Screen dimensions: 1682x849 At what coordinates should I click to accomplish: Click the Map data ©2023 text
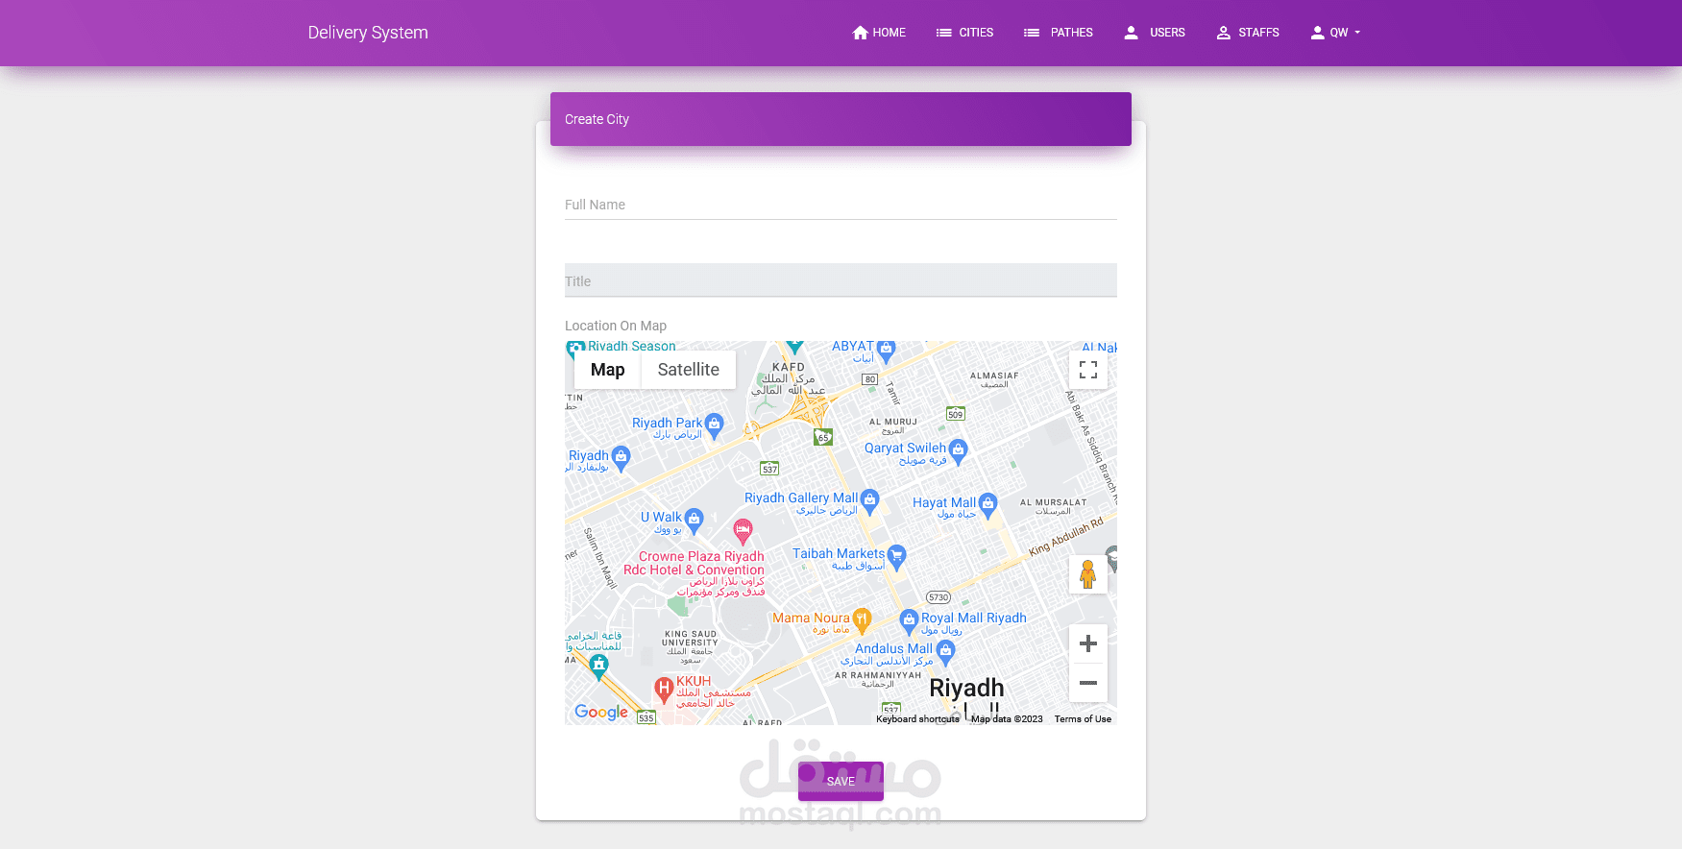click(x=1007, y=718)
